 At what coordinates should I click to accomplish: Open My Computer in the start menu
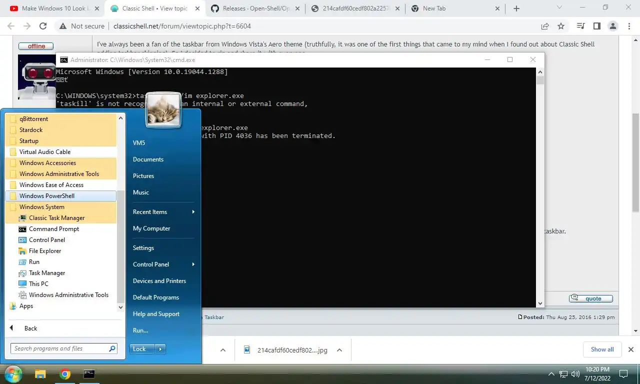pyautogui.click(x=151, y=228)
